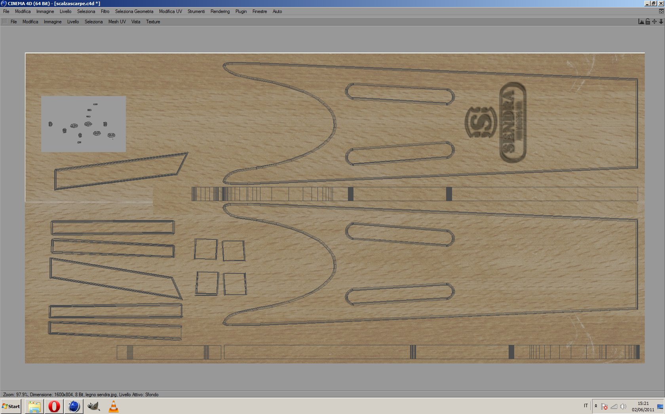This screenshot has width=665, height=414.
Task: Launch GIMP from the taskbar
Action: [x=93, y=406]
